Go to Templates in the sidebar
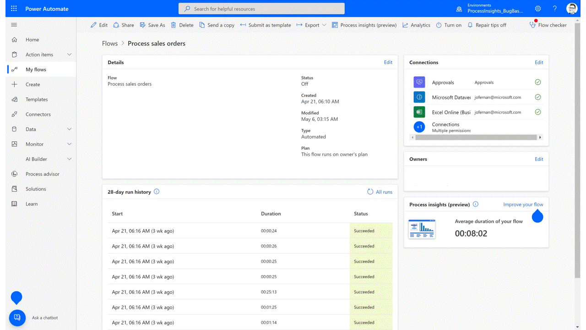The image size is (586, 330). pos(37,99)
